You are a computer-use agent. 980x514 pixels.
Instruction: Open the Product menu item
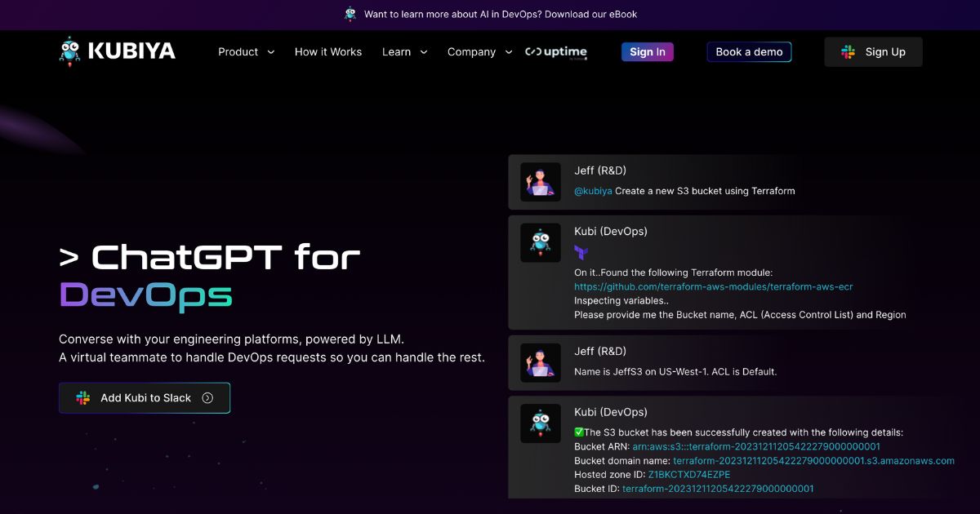(x=238, y=51)
